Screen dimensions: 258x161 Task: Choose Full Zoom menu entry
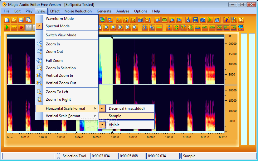(x=67, y=61)
